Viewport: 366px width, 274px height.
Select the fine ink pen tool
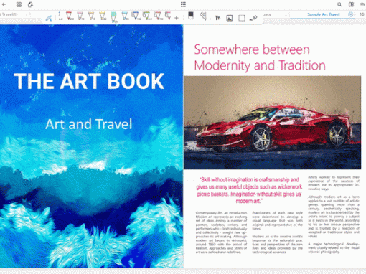coord(60,16)
